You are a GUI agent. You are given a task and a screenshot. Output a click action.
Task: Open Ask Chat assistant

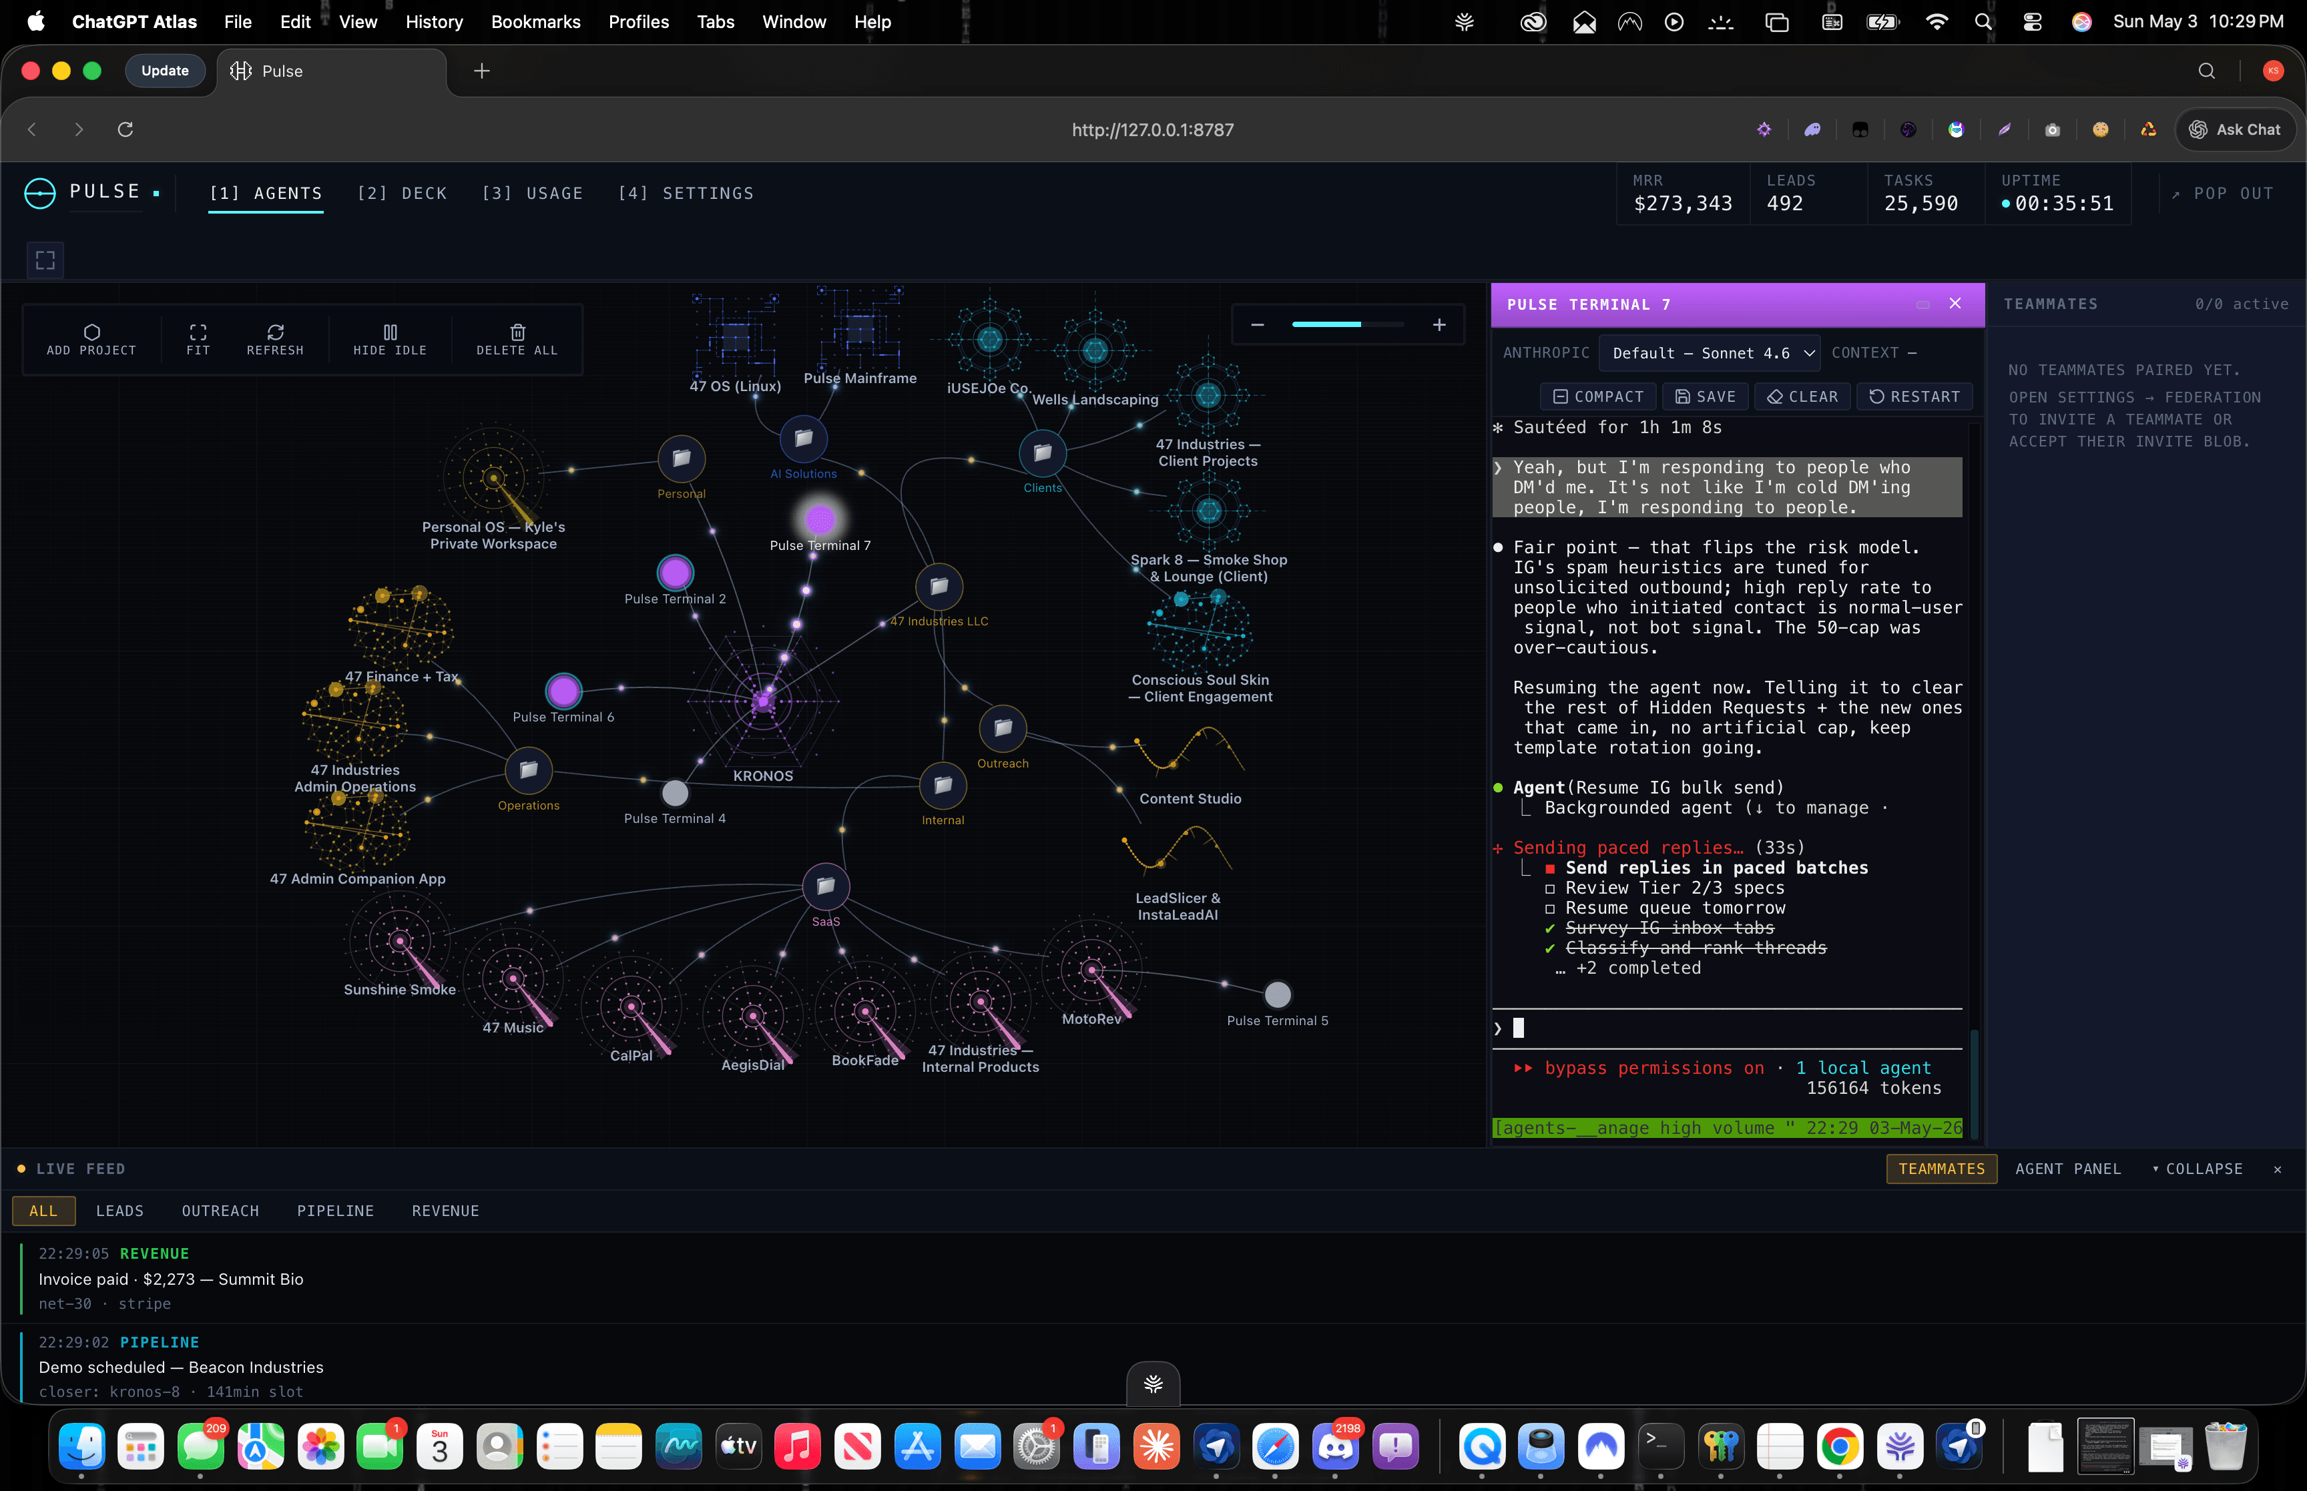(x=2236, y=129)
